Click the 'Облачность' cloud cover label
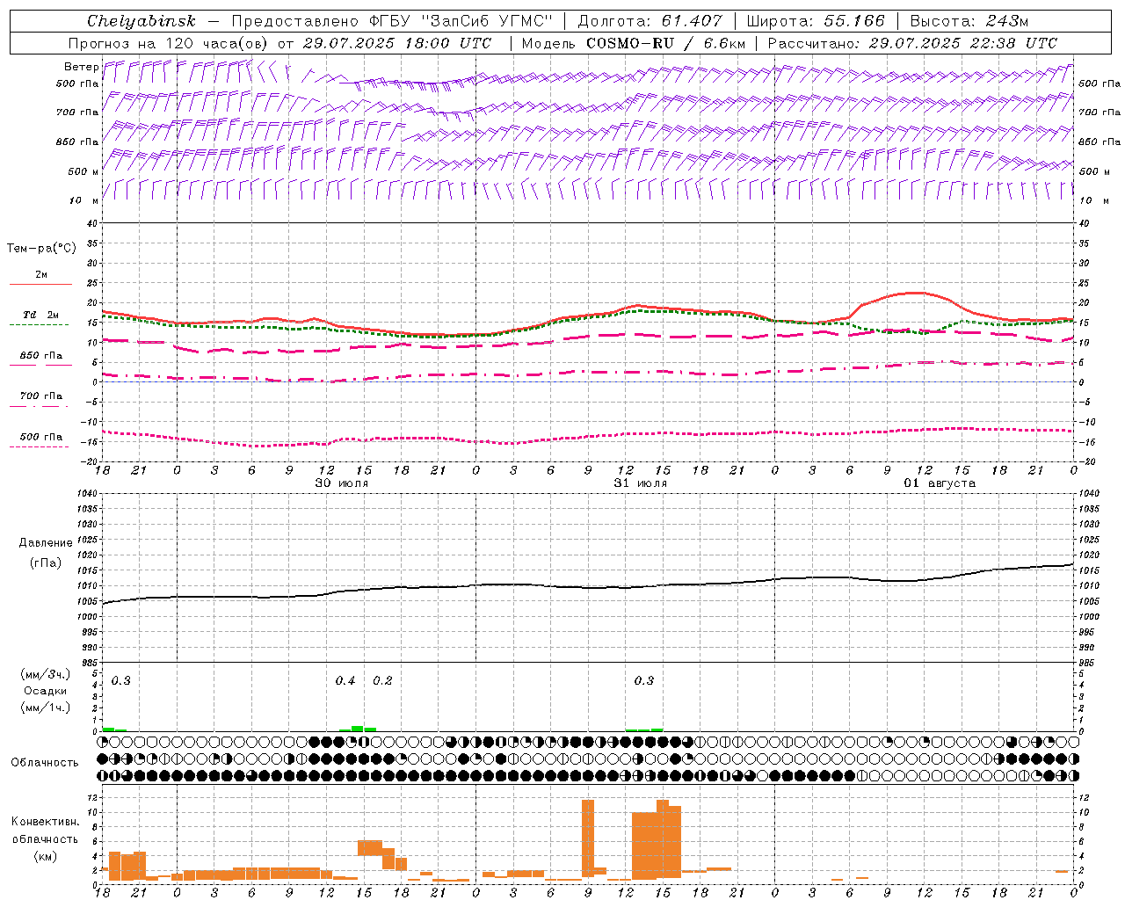The height and width of the screenshot is (900, 1125). (45, 763)
